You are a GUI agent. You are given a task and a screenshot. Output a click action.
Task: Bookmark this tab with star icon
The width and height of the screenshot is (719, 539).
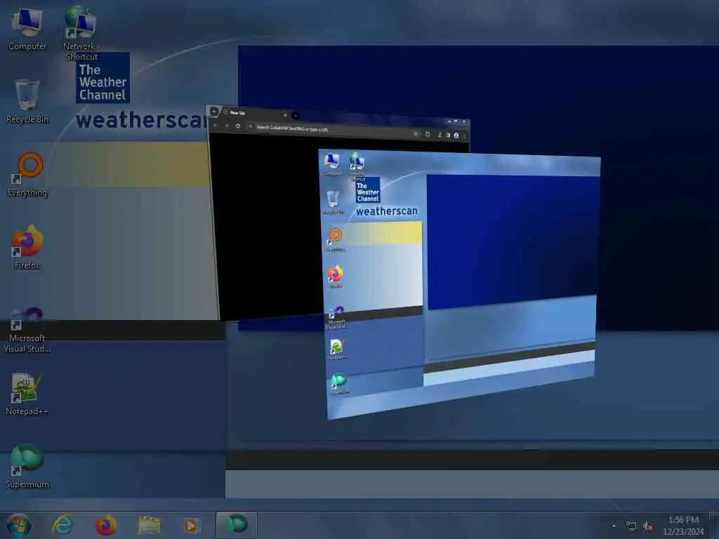(x=416, y=134)
